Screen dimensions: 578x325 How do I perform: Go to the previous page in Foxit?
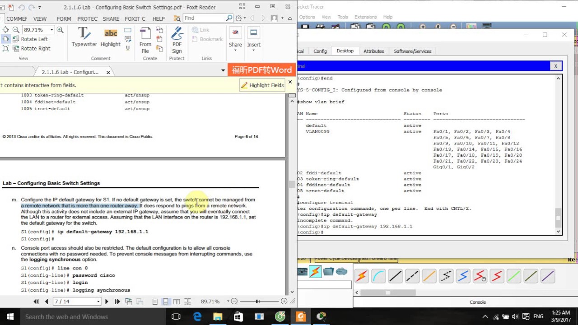(46, 302)
